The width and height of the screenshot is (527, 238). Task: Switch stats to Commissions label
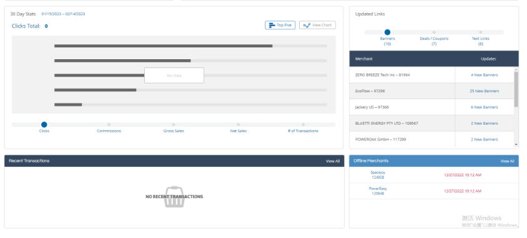109,131
